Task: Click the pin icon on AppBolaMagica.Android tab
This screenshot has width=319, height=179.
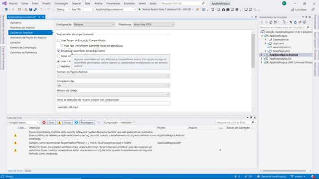Action: [39, 17]
